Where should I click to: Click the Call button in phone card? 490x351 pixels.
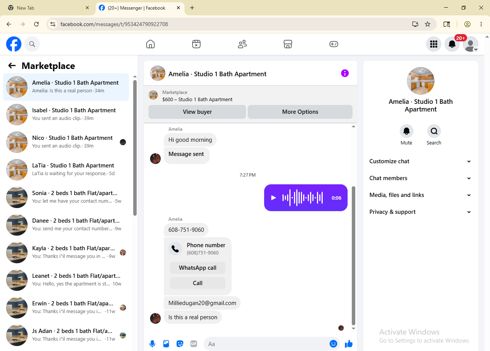pyautogui.click(x=198, y=283)
